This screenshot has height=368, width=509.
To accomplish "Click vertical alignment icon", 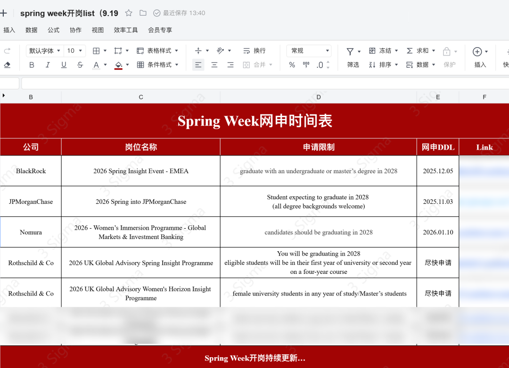I will coord(198,50).
